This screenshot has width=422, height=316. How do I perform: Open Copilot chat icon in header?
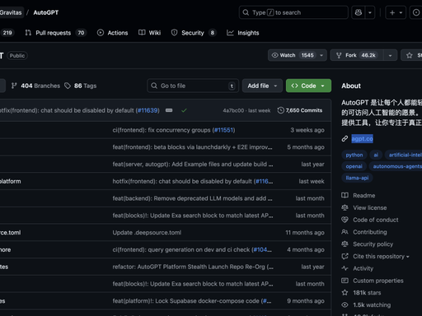[359, 12]
